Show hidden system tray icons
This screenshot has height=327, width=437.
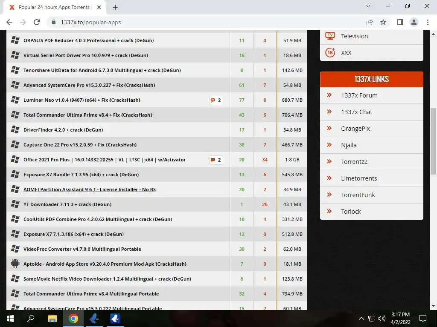click(361, 318)
